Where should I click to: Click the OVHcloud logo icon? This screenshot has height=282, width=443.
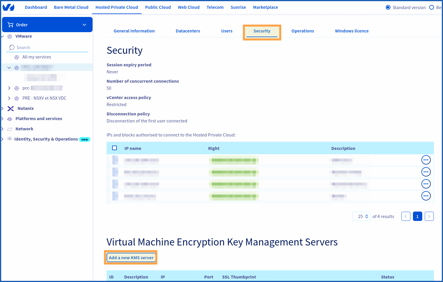pyautogui.click(x=8, y=7)
